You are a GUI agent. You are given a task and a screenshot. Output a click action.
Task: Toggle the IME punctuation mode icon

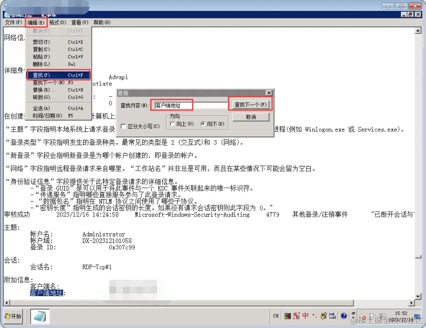point(314,316)
